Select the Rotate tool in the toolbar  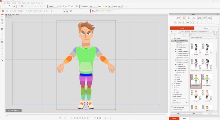click(x=69, y=6)
